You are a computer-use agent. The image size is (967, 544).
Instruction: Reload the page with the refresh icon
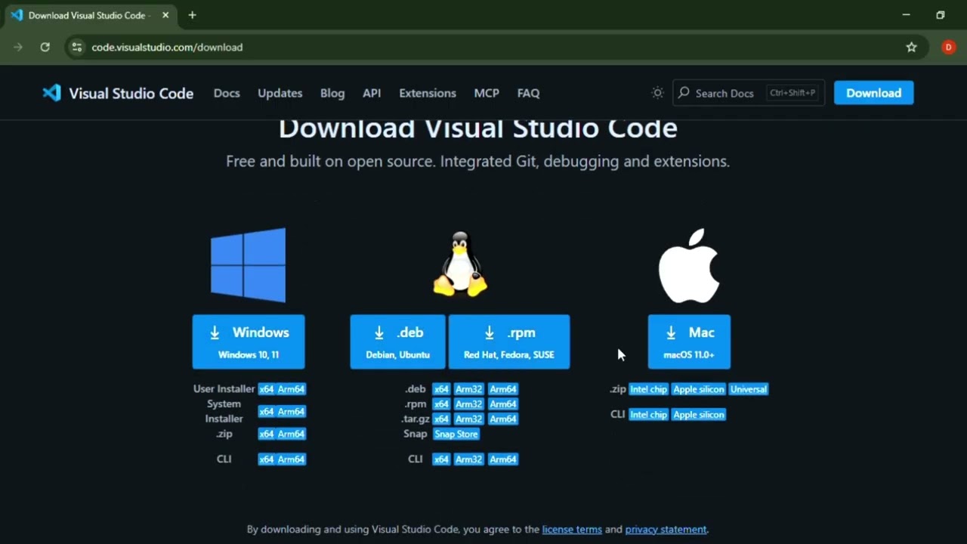coord(45,47)
